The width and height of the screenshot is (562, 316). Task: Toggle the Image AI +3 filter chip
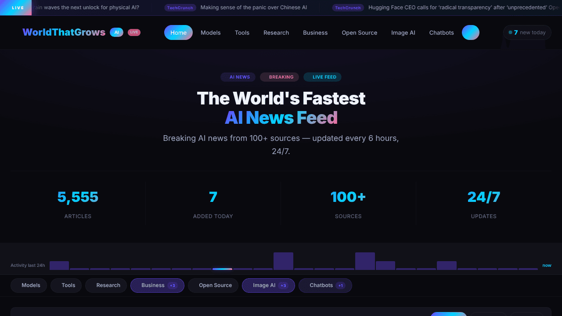click(x=268, y=285)
